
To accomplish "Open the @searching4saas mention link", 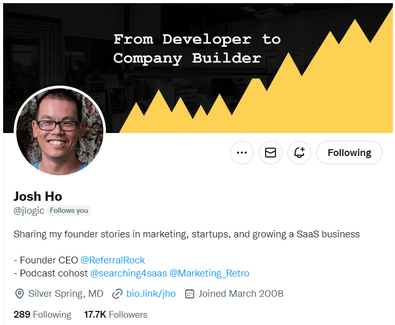I will coord(128,273).
